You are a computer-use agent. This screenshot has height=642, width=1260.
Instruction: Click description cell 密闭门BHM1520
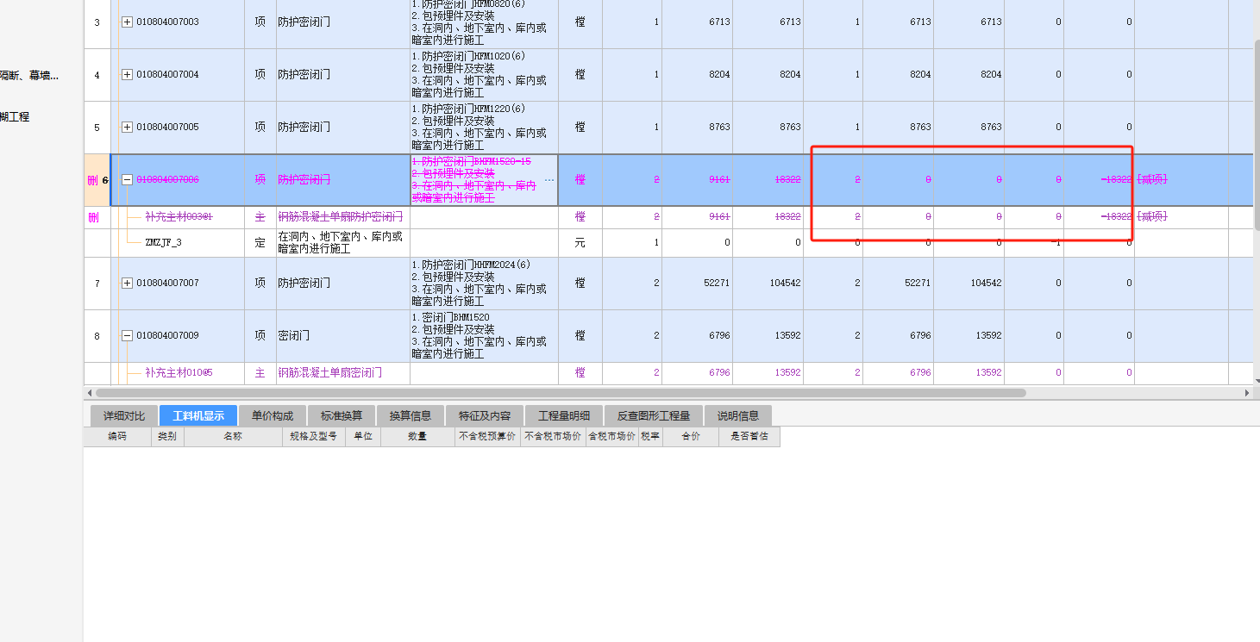tap(484, 336)
